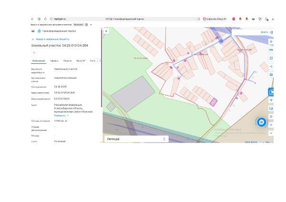Reload the page with the browser refresh icon

click(x=45, y=19)
